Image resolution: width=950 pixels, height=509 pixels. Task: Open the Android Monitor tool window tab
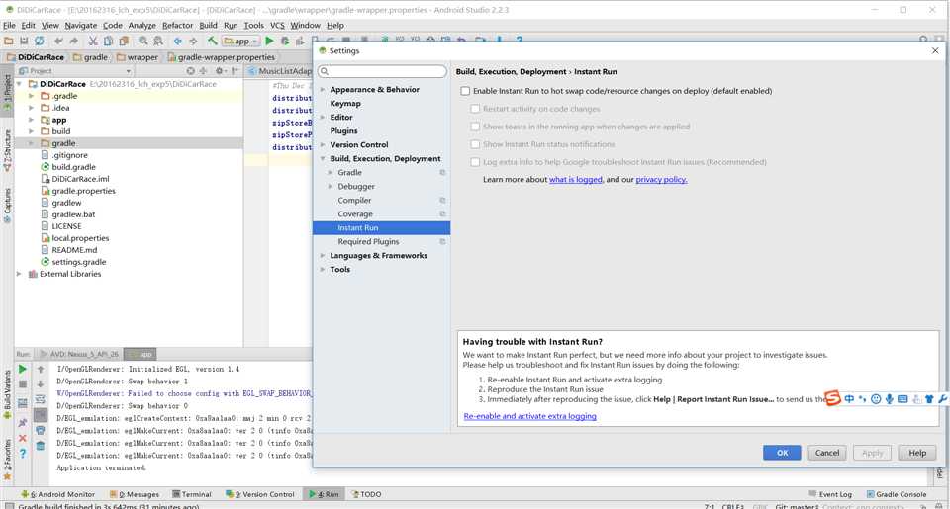tap(58, 494)
